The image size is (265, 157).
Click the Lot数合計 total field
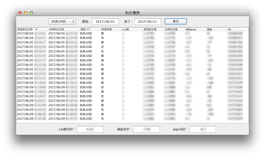(x=90, y=129)
